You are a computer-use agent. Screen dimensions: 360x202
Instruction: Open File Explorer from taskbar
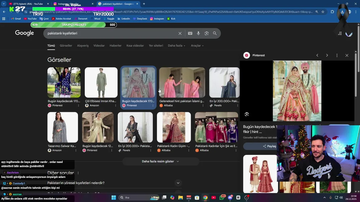coord(180,198)
